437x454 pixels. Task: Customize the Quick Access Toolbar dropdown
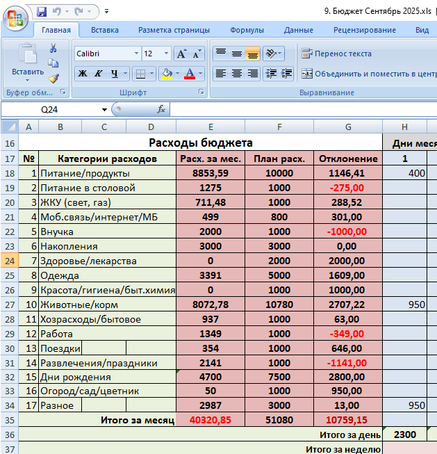[106, 12]
